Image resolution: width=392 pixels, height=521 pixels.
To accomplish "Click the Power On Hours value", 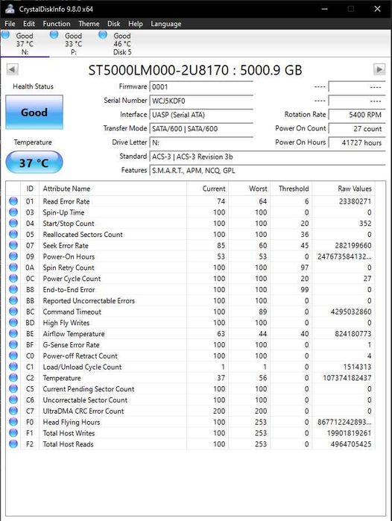I will pyautogui.click(x=357, y=142).
